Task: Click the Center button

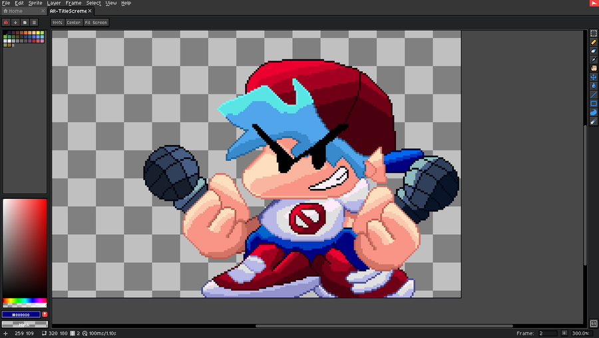Action: point(74,23)
